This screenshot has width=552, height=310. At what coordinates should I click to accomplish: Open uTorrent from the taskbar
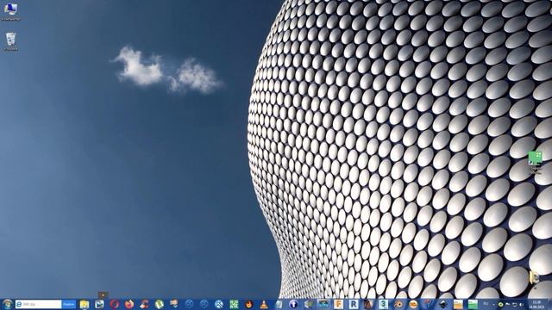(159, 304)
